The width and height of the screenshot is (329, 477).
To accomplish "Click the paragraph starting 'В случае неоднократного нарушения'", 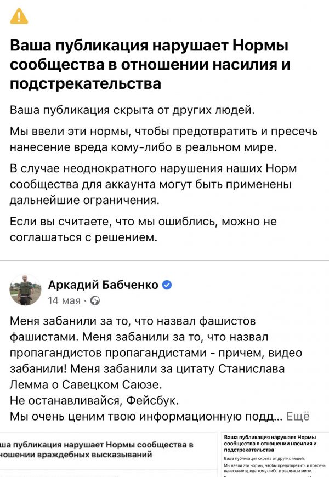I will [153, 184].
